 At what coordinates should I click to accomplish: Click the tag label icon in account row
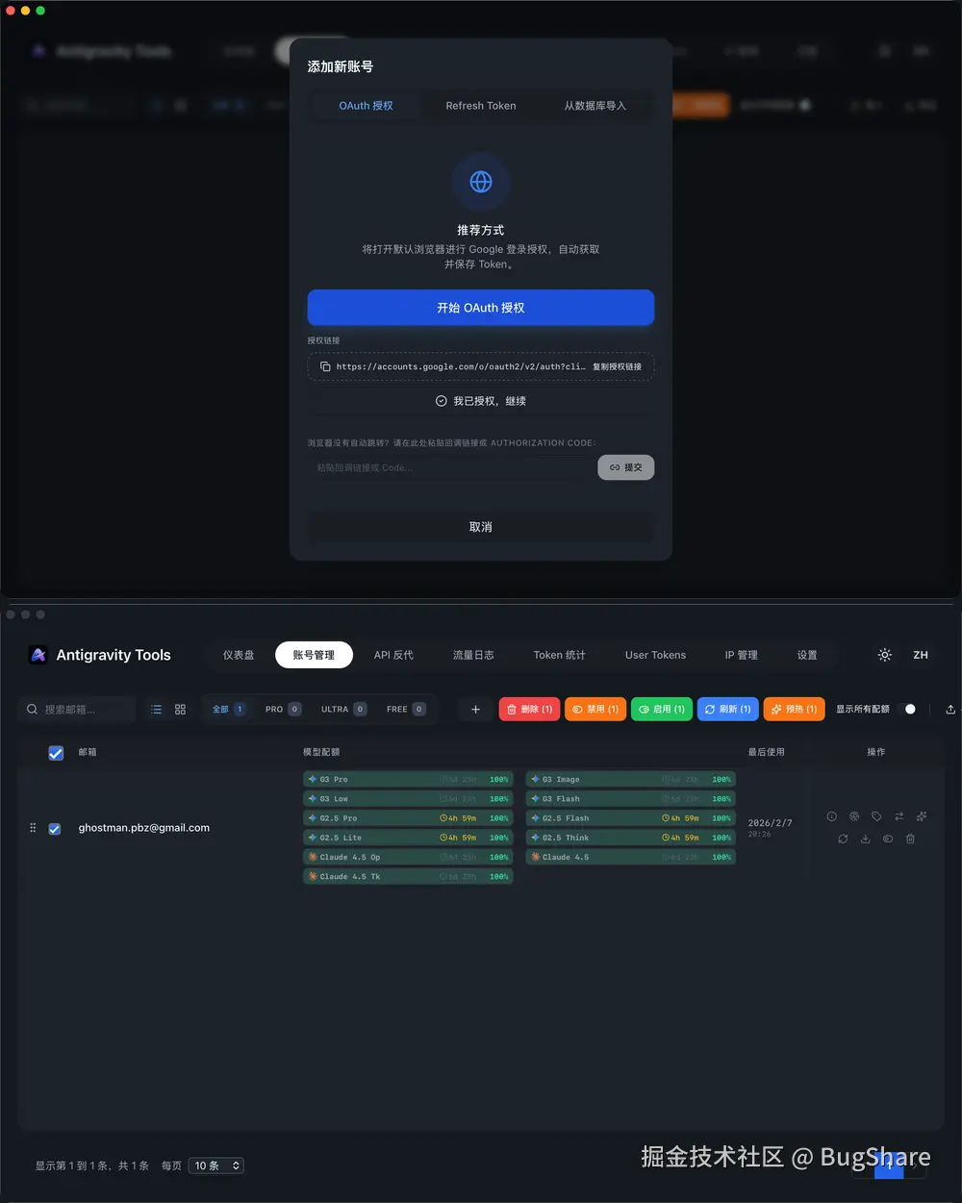coord(876,816)
